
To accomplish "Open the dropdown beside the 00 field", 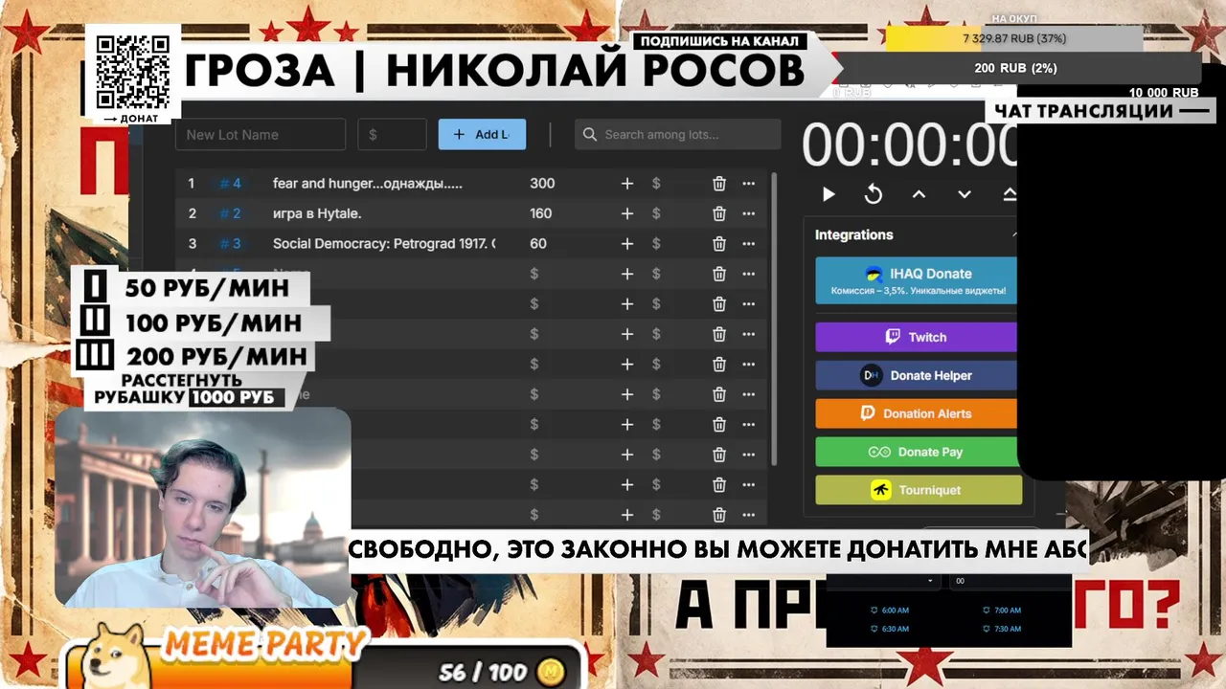I will [930, 581].
